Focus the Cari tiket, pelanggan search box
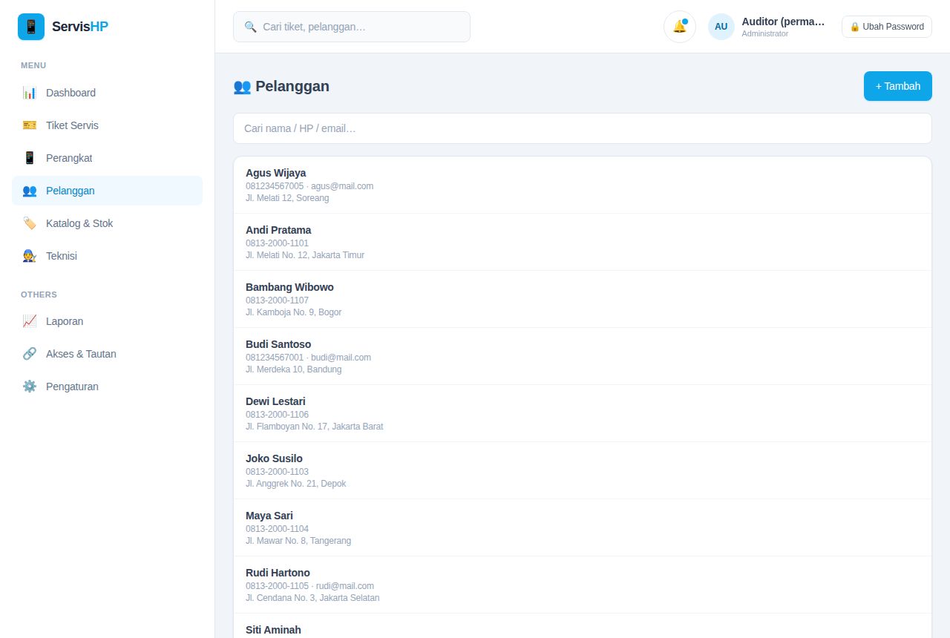 coord(352,27)
